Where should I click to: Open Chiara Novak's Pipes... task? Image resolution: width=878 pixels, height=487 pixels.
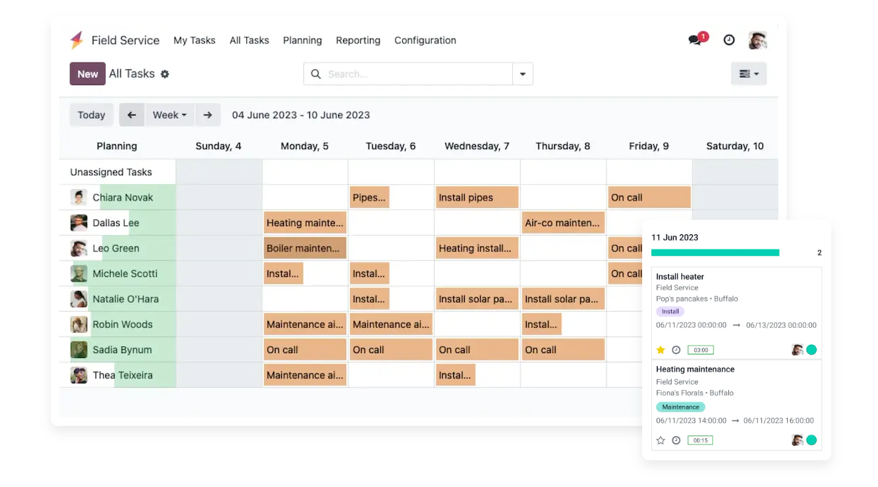(370, 198)
